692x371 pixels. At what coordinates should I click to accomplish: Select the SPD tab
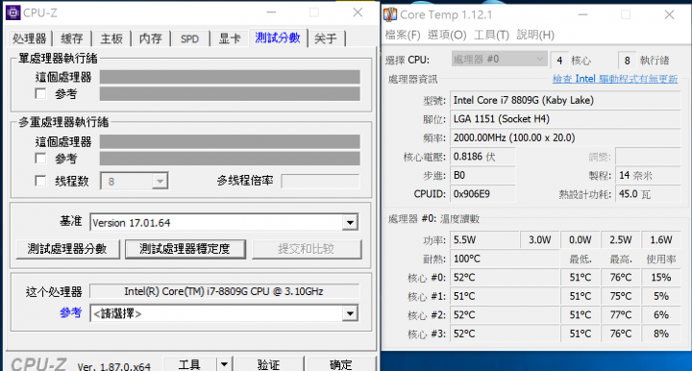click(189, 38)
